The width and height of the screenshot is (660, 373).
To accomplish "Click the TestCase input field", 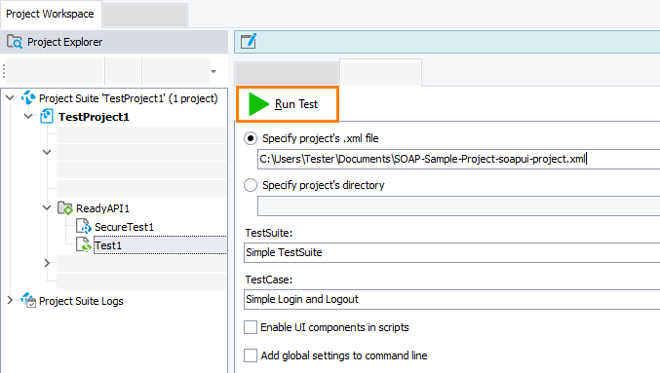I will [451, 299].
